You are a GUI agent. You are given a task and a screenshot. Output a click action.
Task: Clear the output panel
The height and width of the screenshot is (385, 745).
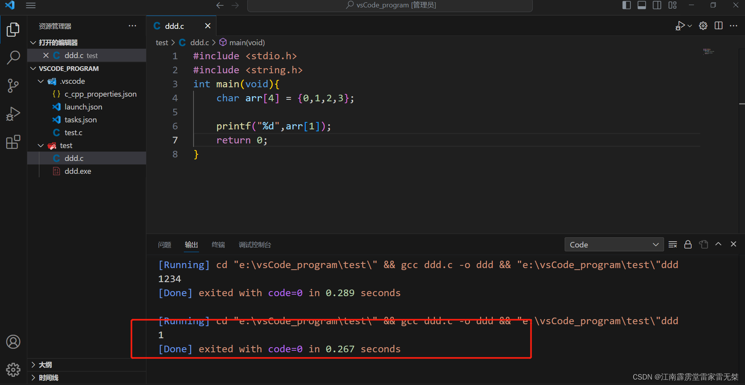click(673, 244)
